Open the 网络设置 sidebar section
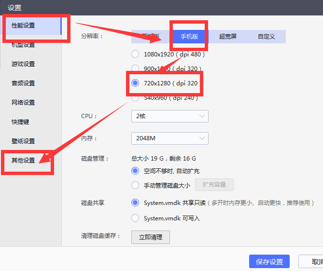 click(x=24, y=103)
